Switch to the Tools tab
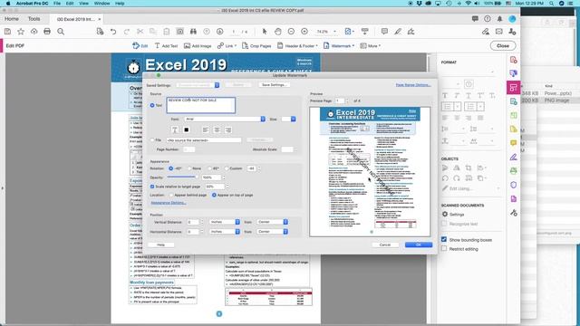Viewport: 580px width, 326px height. click(x=34, y=19)
